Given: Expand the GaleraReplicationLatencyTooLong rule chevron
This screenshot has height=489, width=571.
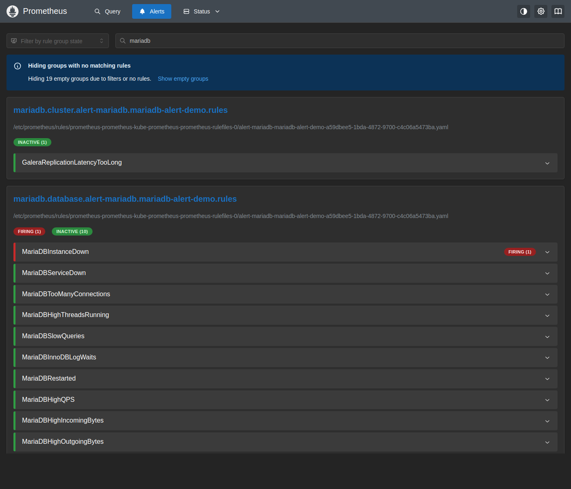Looking at the screenshot, I should pyautogui.click(x=547, y=163).
